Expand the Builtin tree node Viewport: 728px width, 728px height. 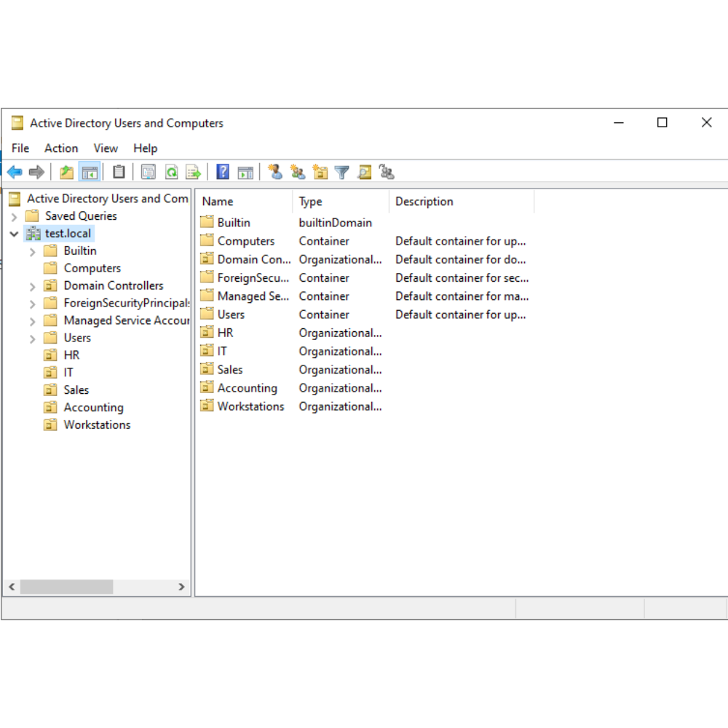[x=33, y=252]
